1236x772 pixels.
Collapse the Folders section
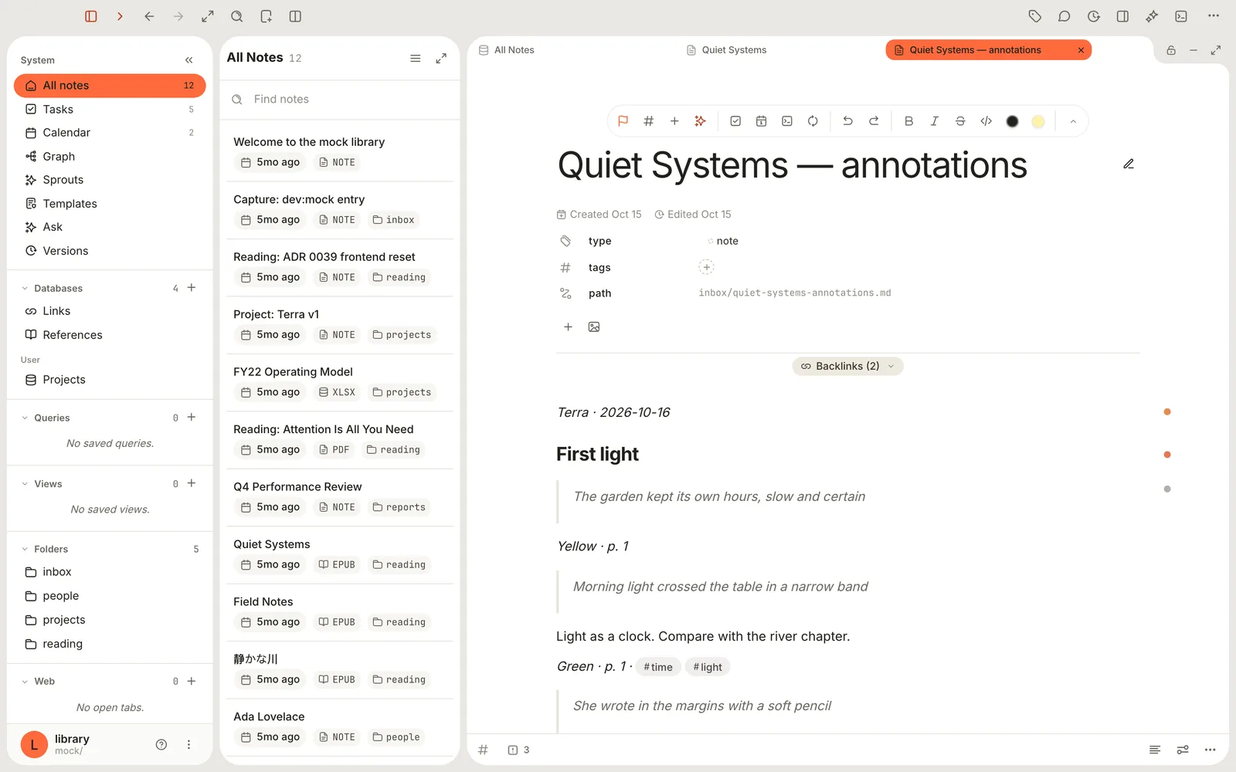[x=25, y=549]
